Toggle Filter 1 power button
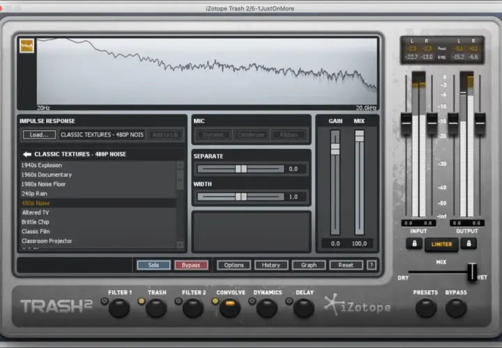 105,301
